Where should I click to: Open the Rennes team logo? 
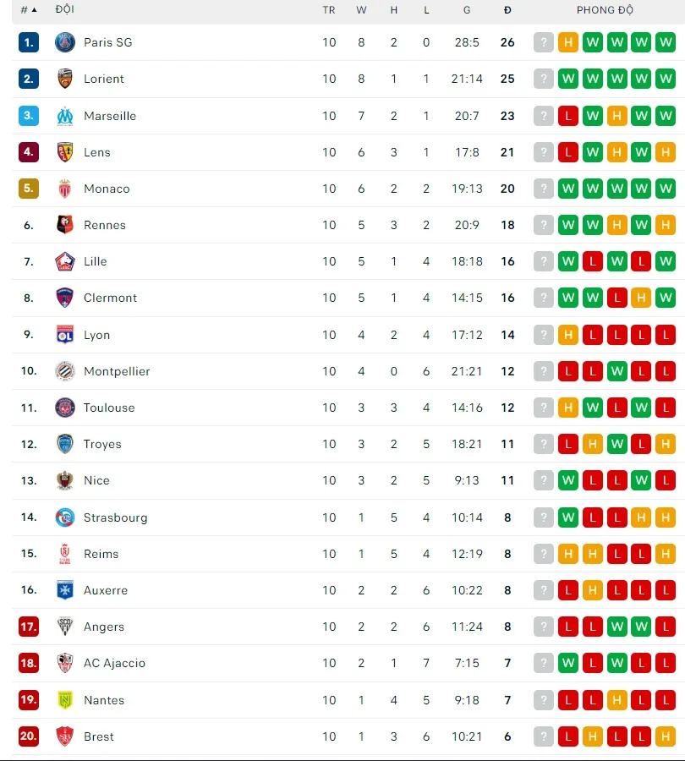(65, 225)
